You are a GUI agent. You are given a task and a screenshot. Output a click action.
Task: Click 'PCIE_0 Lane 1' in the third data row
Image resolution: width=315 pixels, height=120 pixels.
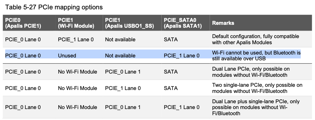[123, 72]
